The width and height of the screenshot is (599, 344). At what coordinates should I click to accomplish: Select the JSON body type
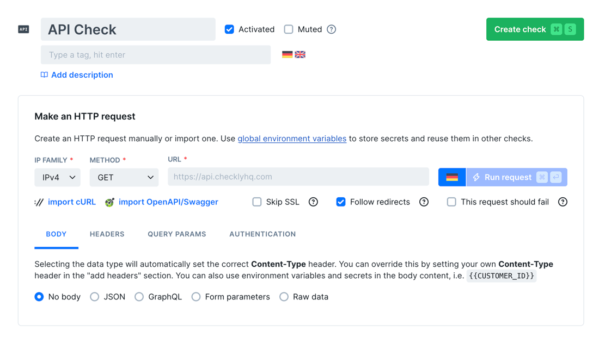(x=94, y=297)
